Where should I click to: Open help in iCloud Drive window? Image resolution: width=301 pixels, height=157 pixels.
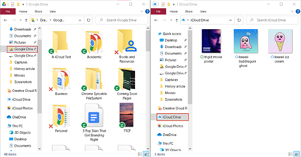[x=298, y=12]
